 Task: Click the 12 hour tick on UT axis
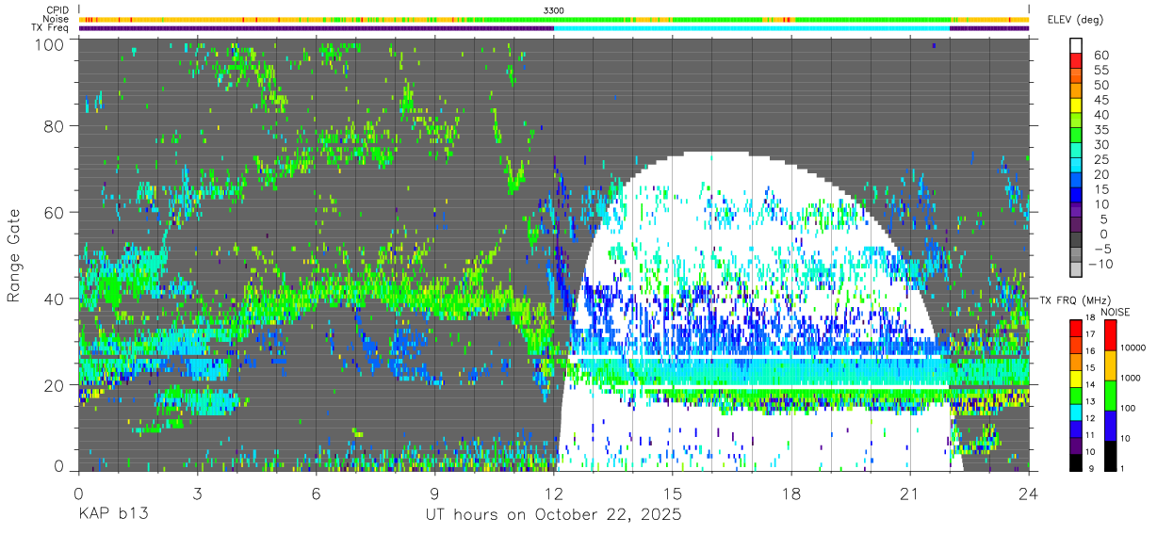pos(554,494)
